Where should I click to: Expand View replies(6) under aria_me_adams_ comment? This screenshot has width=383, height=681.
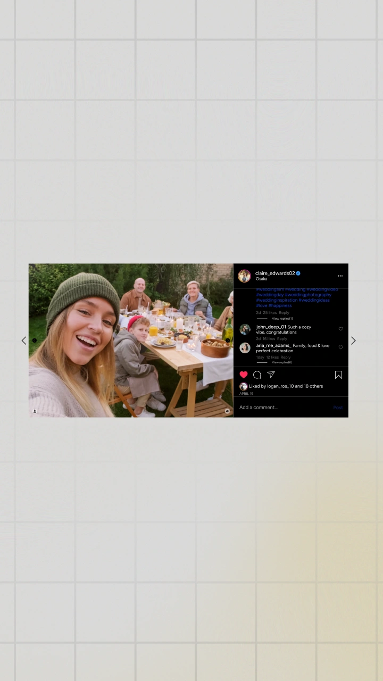[282, 362]
